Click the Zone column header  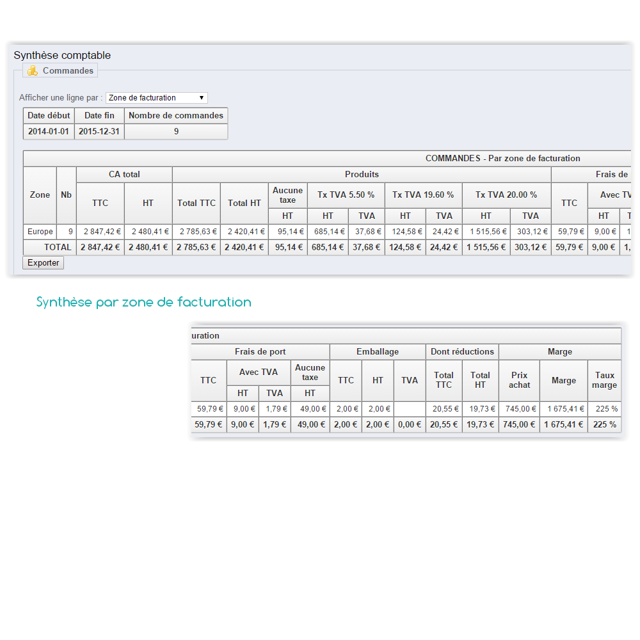point(40,195)
